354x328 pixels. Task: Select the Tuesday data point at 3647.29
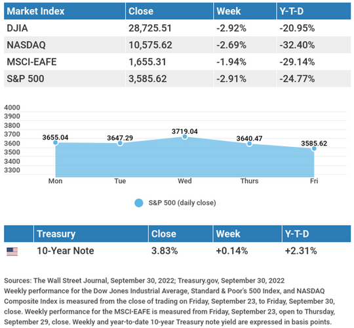tap(120, 143)
